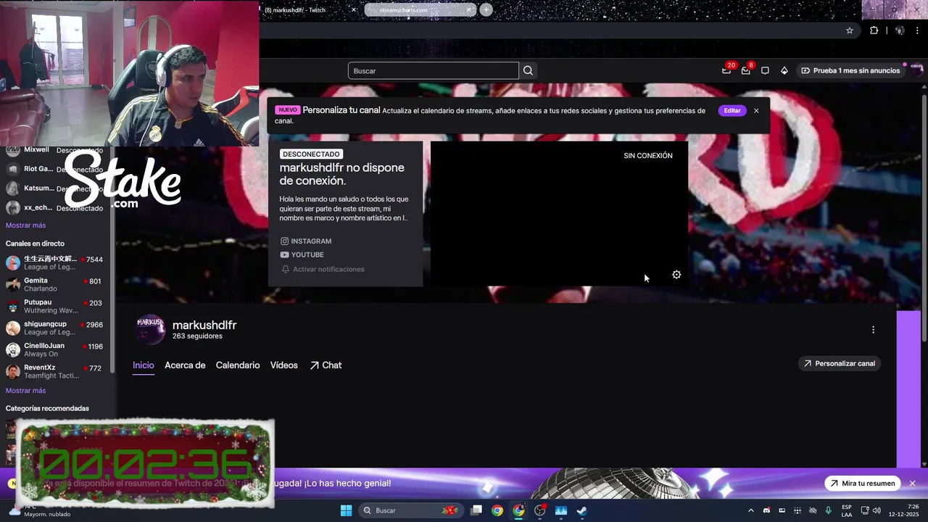Pop out the channel Chat
Screen dimensions: 928x522
[326, 365]
